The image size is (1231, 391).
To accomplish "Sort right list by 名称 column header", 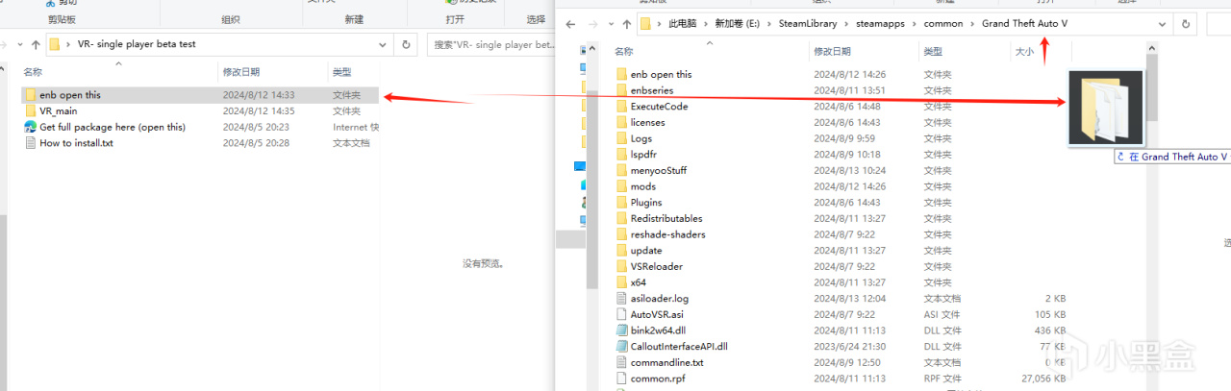I will [624, 51].
